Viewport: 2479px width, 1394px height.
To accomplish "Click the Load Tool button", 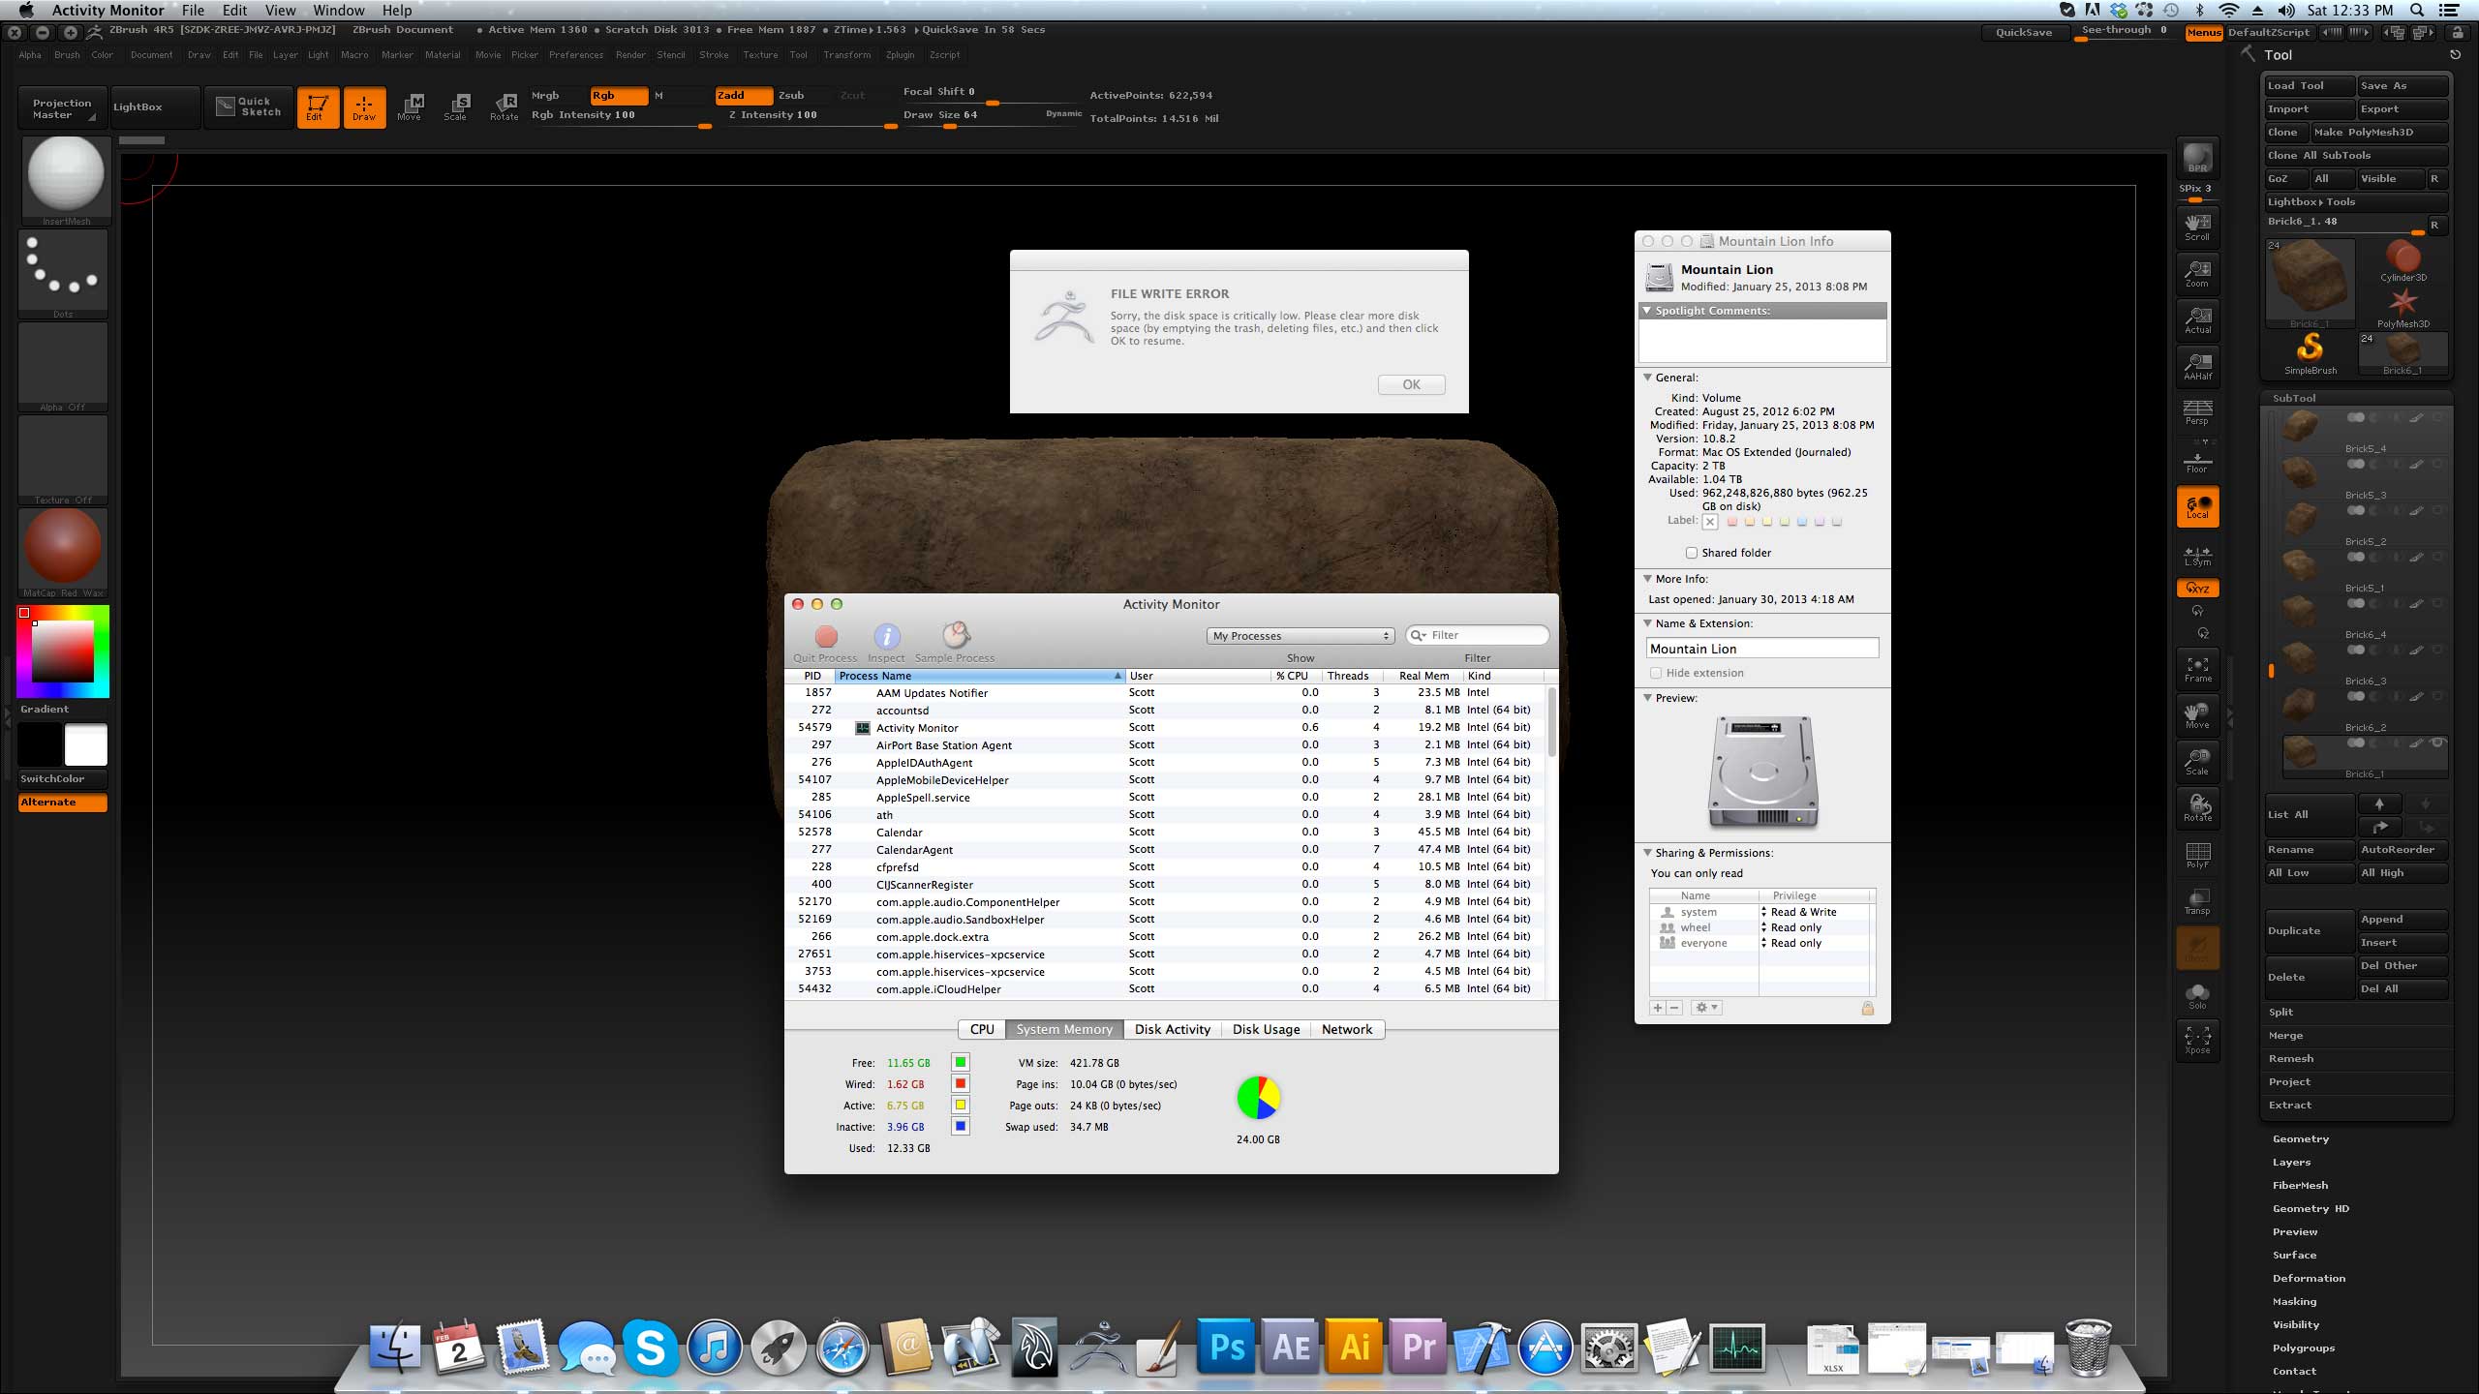I will click(x=2310, y=86).
